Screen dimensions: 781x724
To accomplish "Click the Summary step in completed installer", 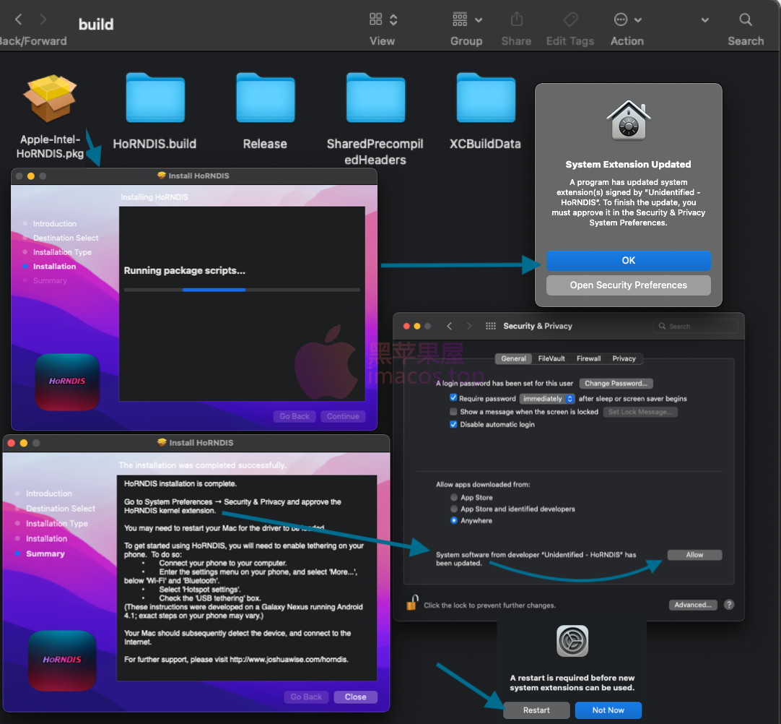I will pos(45,554).
